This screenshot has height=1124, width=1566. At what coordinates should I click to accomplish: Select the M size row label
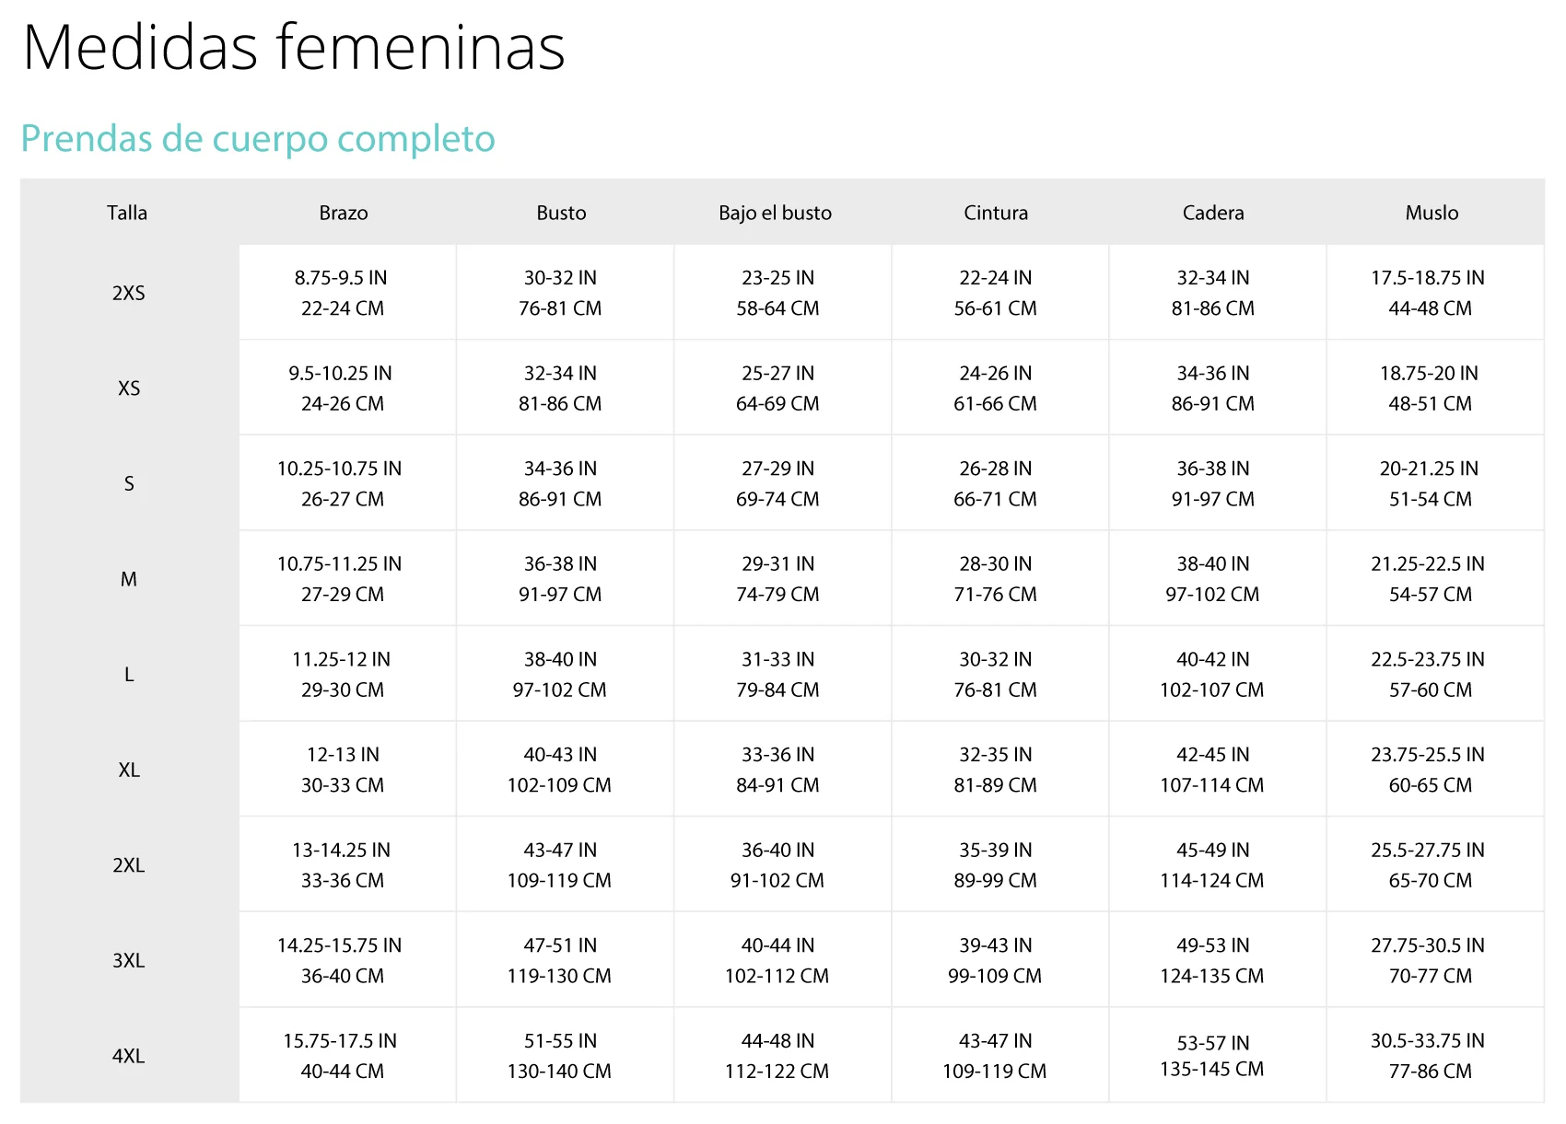point(129,579)
